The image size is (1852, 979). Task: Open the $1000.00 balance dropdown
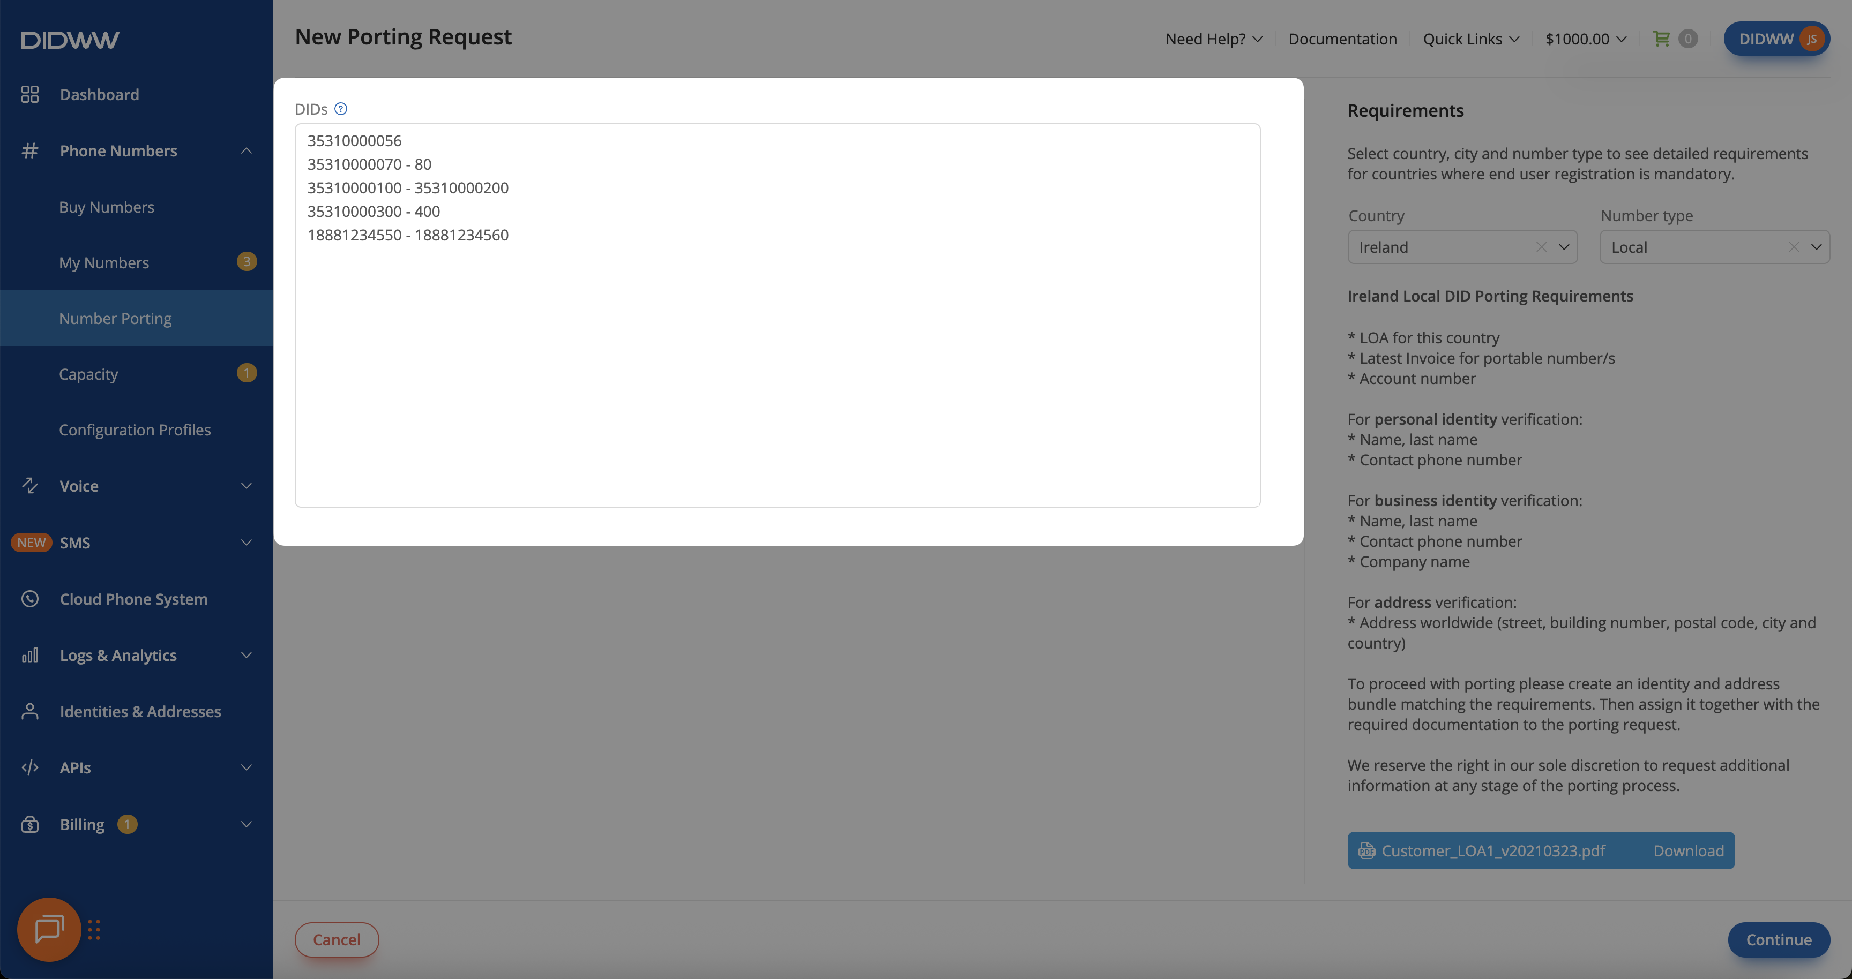click(x=1585, y=39)
